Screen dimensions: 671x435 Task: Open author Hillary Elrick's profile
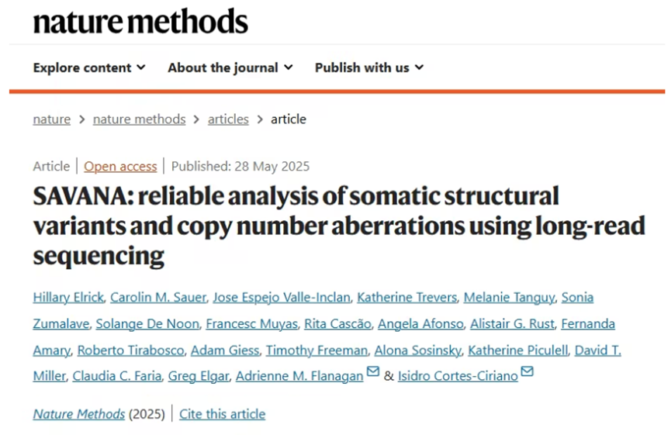pos(67,298)
